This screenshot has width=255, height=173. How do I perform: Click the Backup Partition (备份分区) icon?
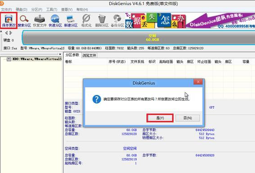coord(117,21)
